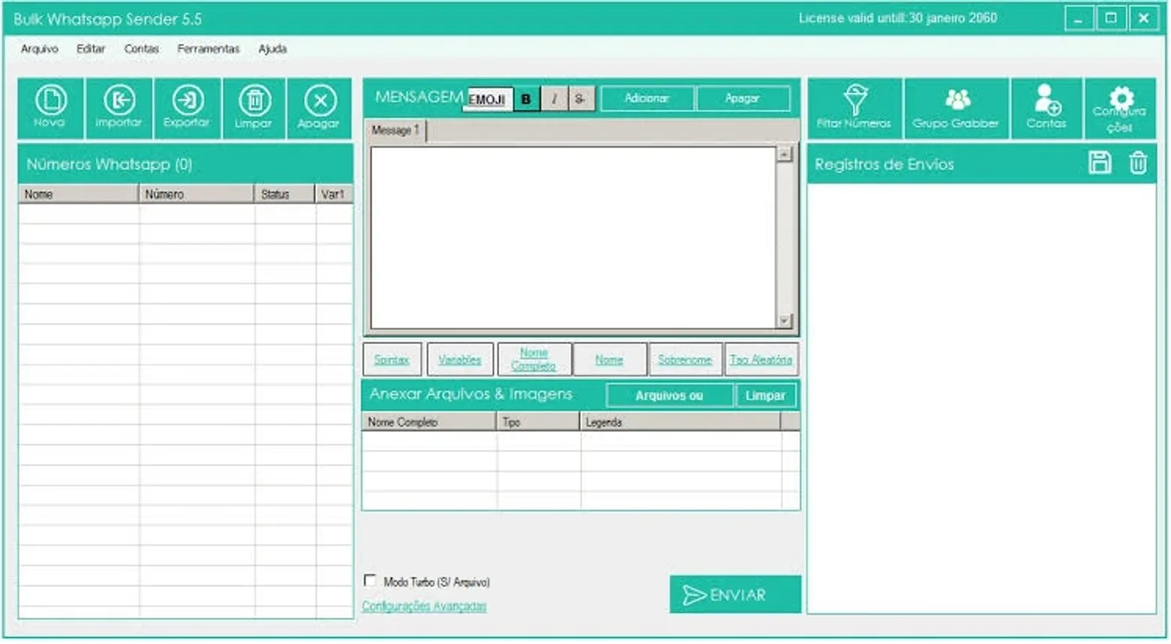
Task: Click Limpar button in attachments section
Action: (x=765, y=396)
